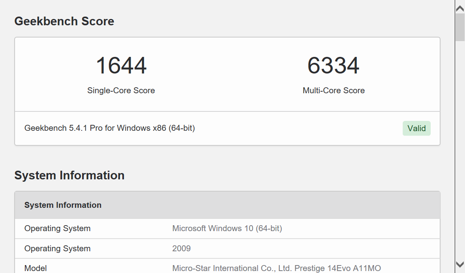The height and width of the screenshot is (273, 465).
Task: Click the green Valid badge
Action: point(416,128)
